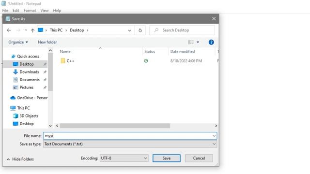Click file list scroll right arrow
The height and width of the screenshot is (174, 310).
(216, 126)
